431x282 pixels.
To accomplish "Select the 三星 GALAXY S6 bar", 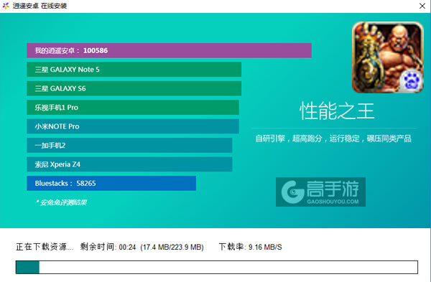I will coord(134,88).
